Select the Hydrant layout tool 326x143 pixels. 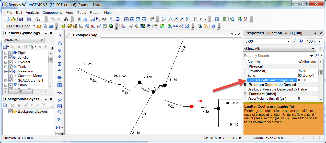[x=60, y=56]
